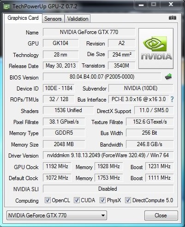Viewport: 185px width, 227px height.
Task: Click the 'Release Date' label
Action: point(24,66)
